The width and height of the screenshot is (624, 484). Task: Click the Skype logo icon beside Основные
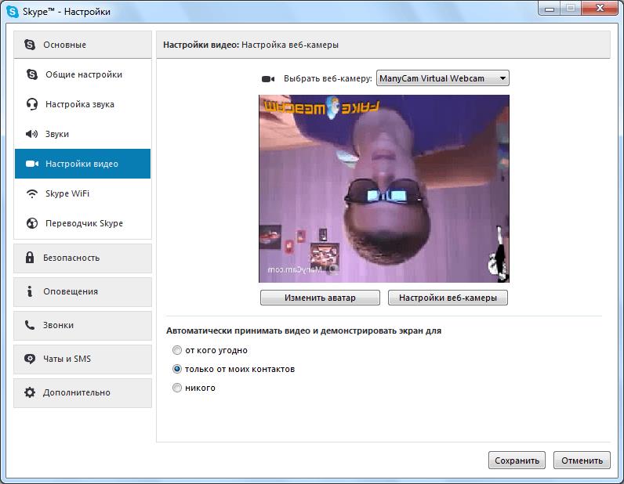[x=30, y=45]
